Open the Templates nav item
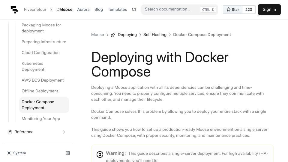The height and width of the screenshot is (162, 288). (x=117, y=10)
